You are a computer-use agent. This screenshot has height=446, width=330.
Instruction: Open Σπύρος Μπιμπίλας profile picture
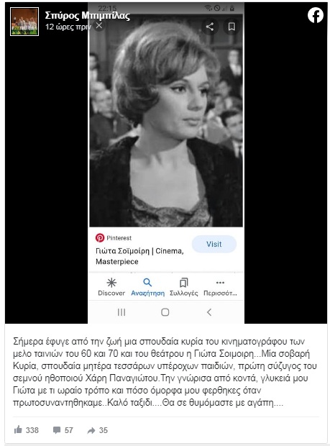24,22
